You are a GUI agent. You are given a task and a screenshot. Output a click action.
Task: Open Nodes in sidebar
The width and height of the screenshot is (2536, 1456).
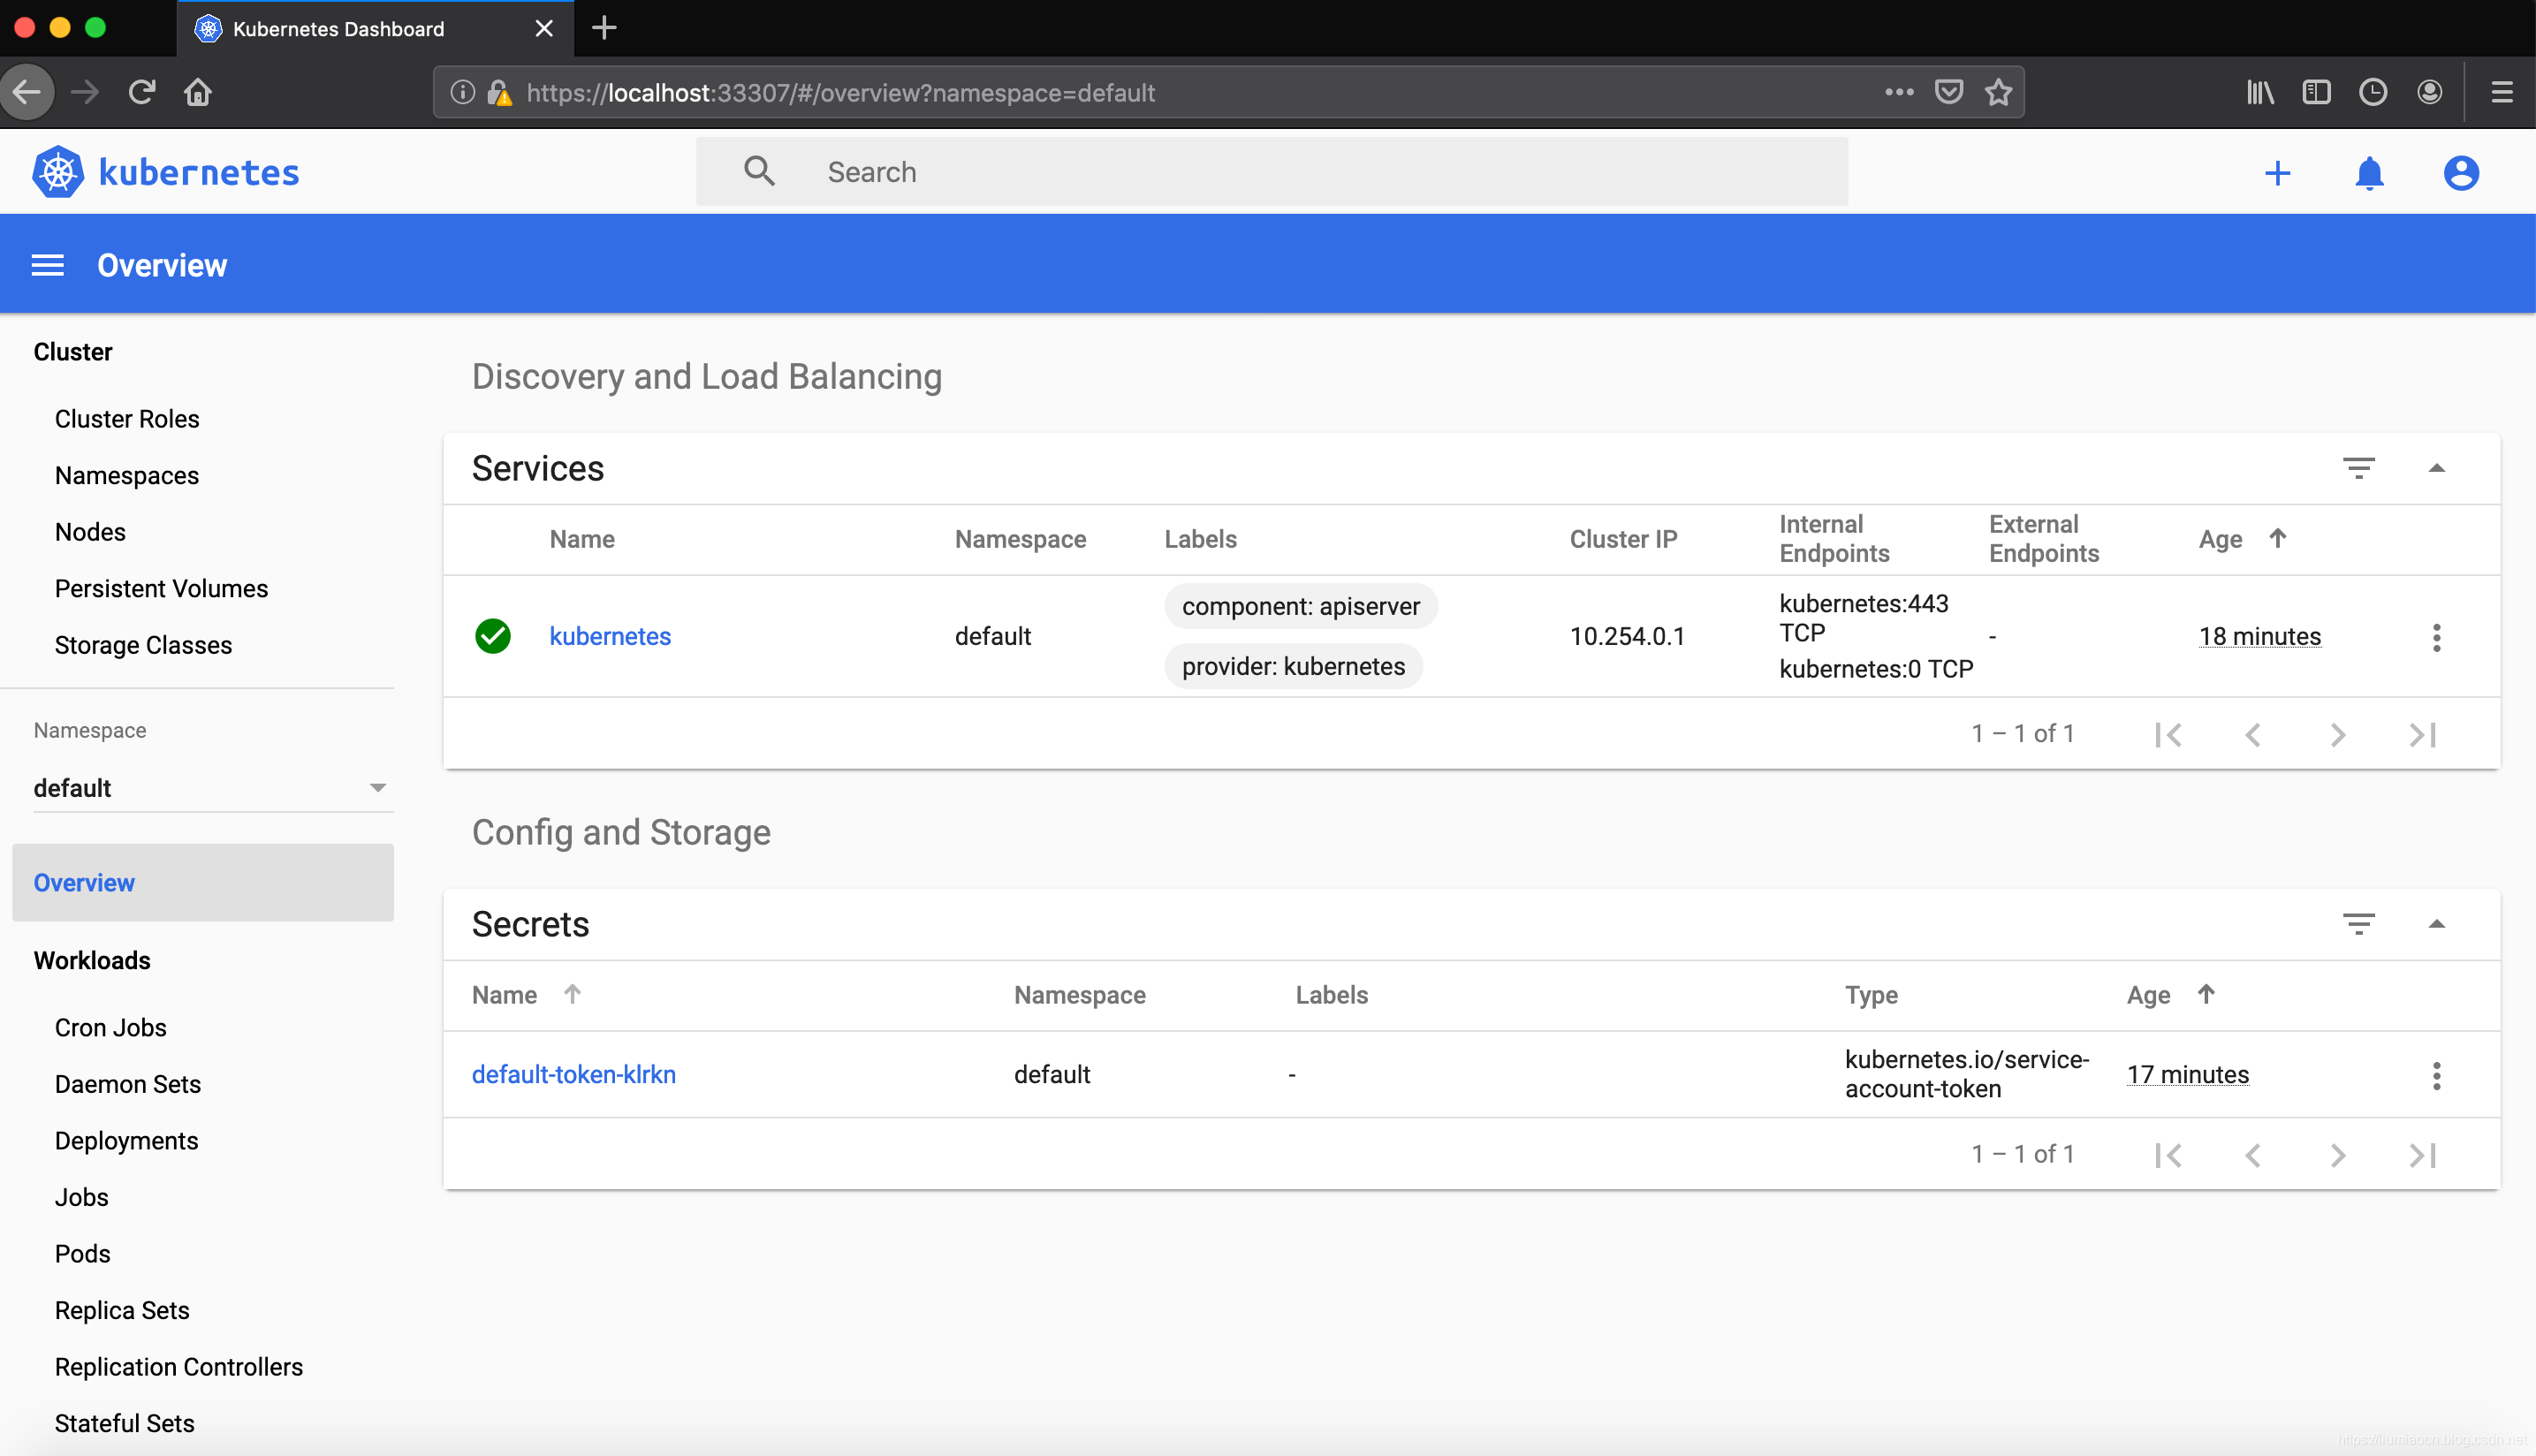[x=90, y=532]
